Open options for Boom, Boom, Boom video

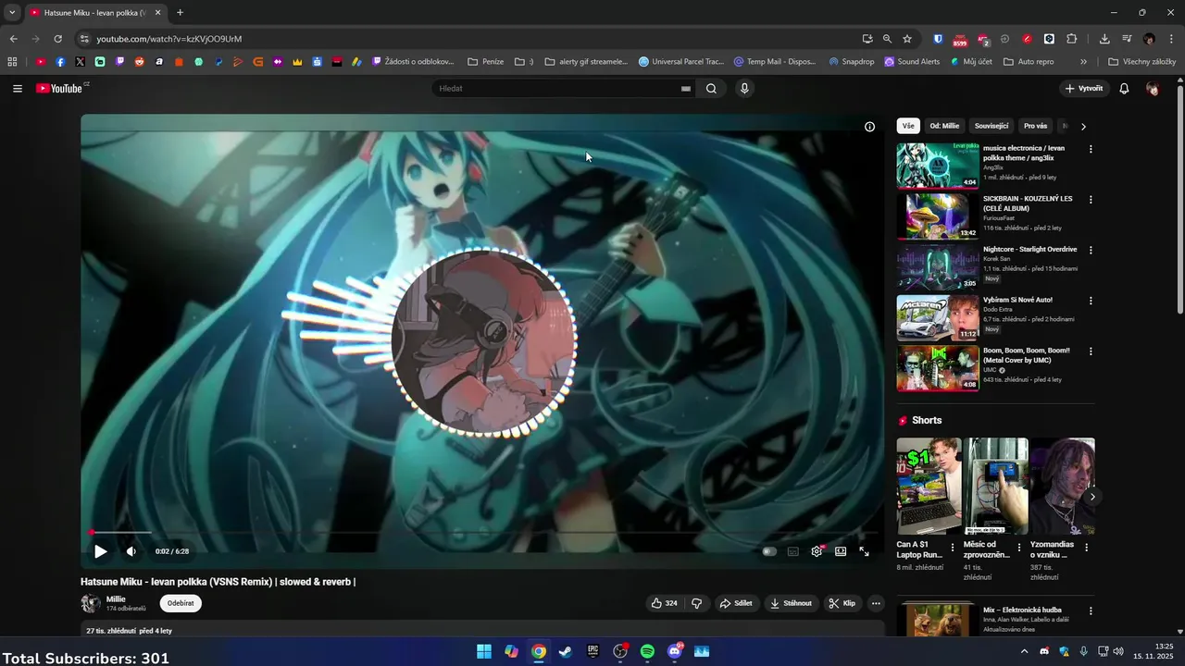pyautogui.click(x=1091, y=351)
